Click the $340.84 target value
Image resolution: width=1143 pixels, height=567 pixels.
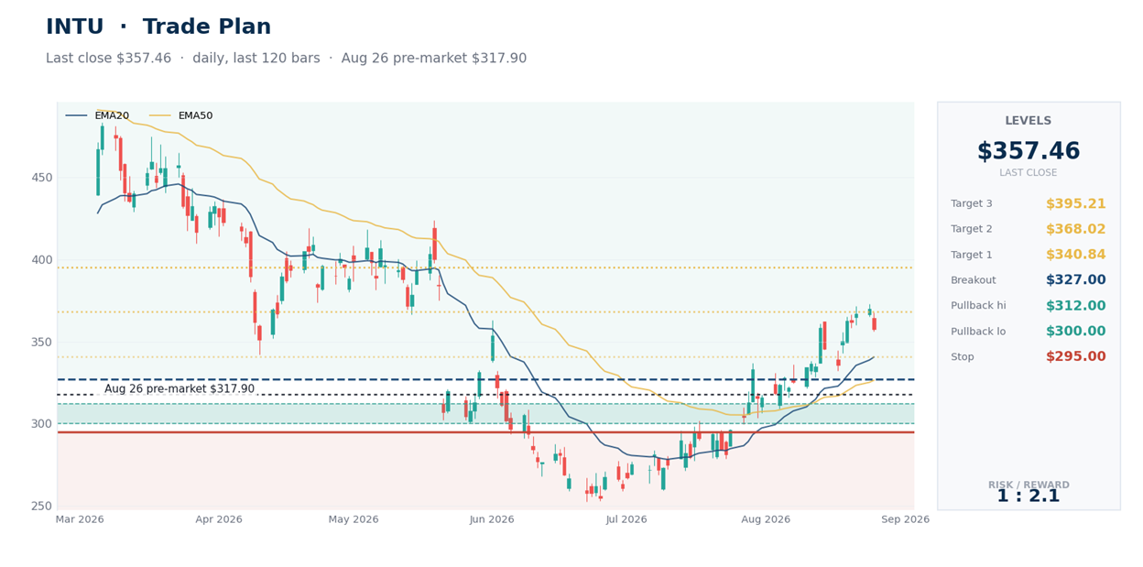(x=1075, y=255)
